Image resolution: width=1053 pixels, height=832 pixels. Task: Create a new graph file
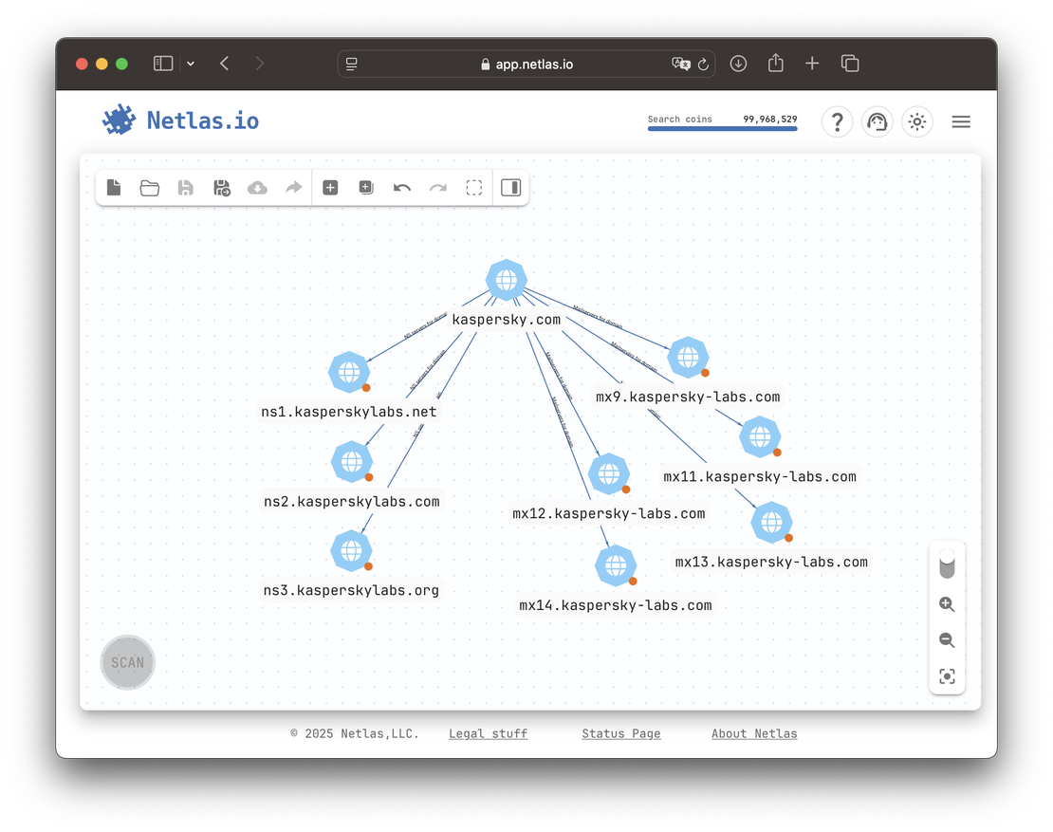click(113, 187)
